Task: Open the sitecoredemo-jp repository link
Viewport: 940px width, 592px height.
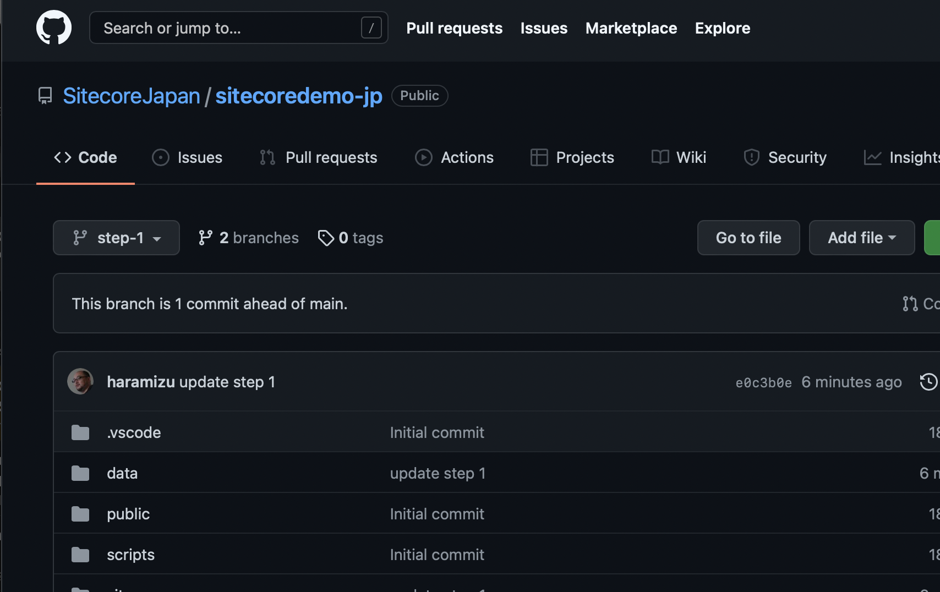Action: 299,96
